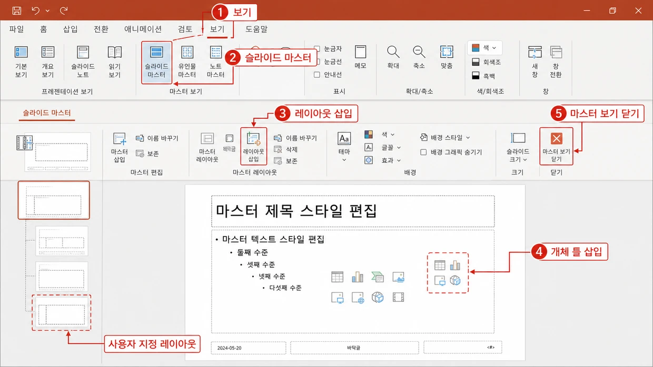
Task: Click the 마스터 레이아웃 icon
Action: tap(207, 148)
